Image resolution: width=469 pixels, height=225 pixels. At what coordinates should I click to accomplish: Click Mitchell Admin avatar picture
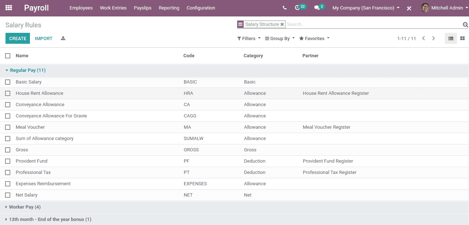pos(425,8)
